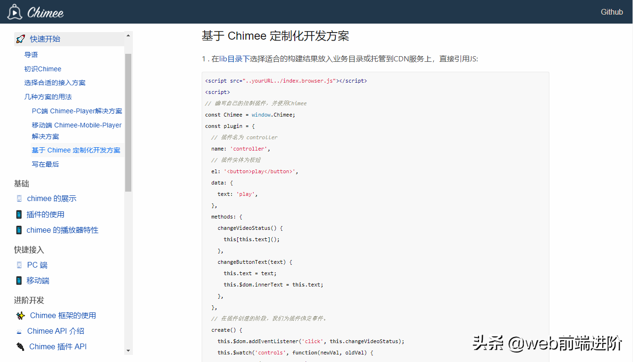Click code line containing addEventListener('click'
This screenshot has width=633, height=362.
click(311, 341)
